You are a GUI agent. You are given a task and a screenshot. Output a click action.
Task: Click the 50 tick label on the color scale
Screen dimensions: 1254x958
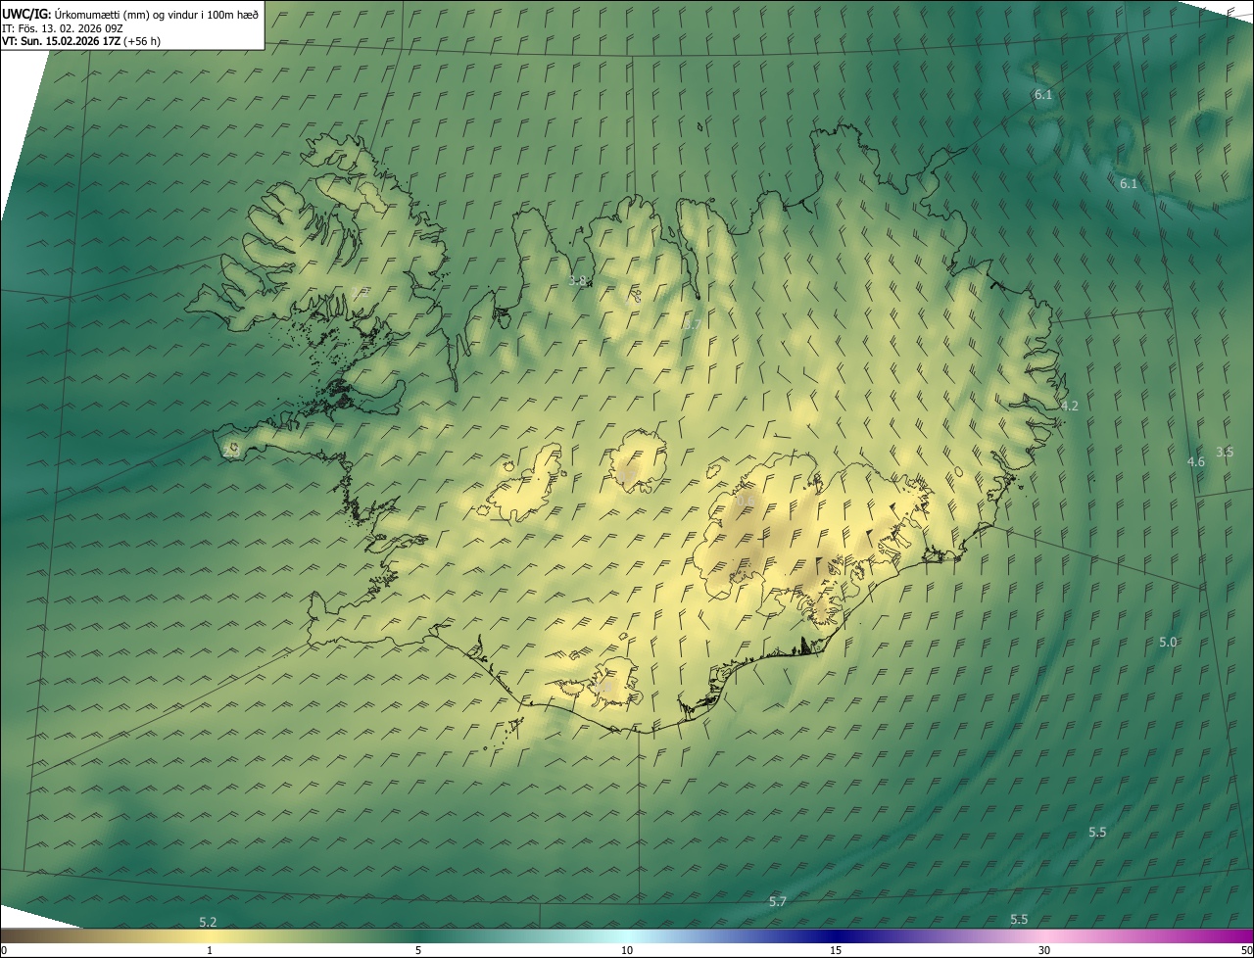click(1246, 950)
